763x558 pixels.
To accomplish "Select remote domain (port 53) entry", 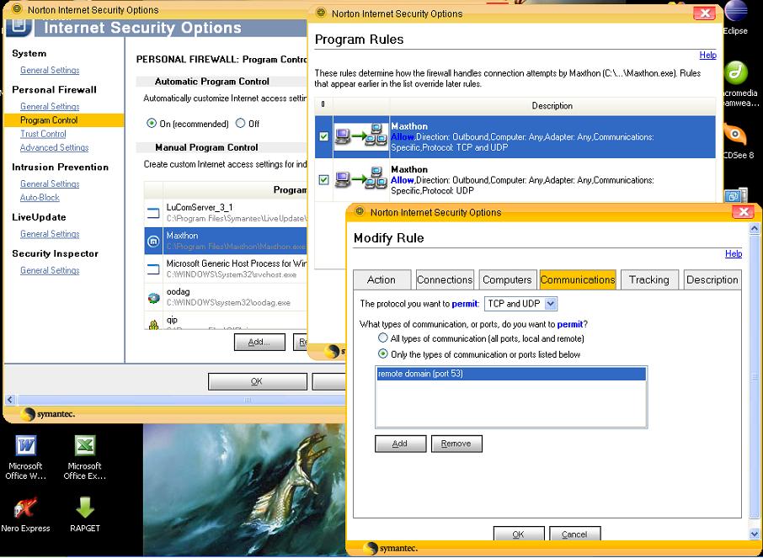I will (x=510, y=374).
